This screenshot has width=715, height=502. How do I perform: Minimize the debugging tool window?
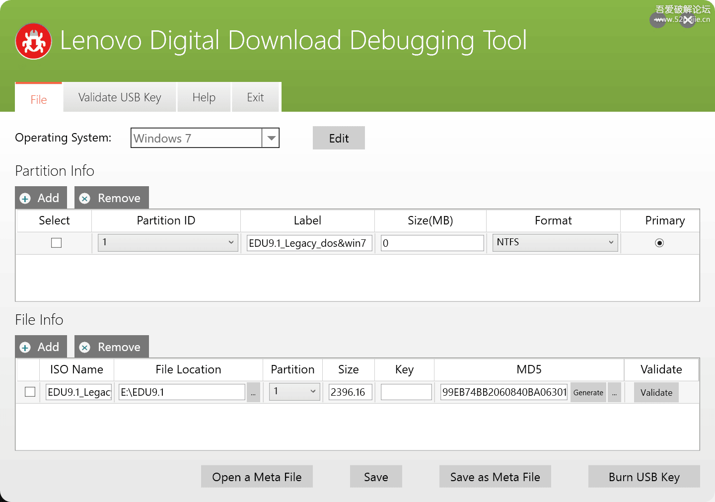658,20
